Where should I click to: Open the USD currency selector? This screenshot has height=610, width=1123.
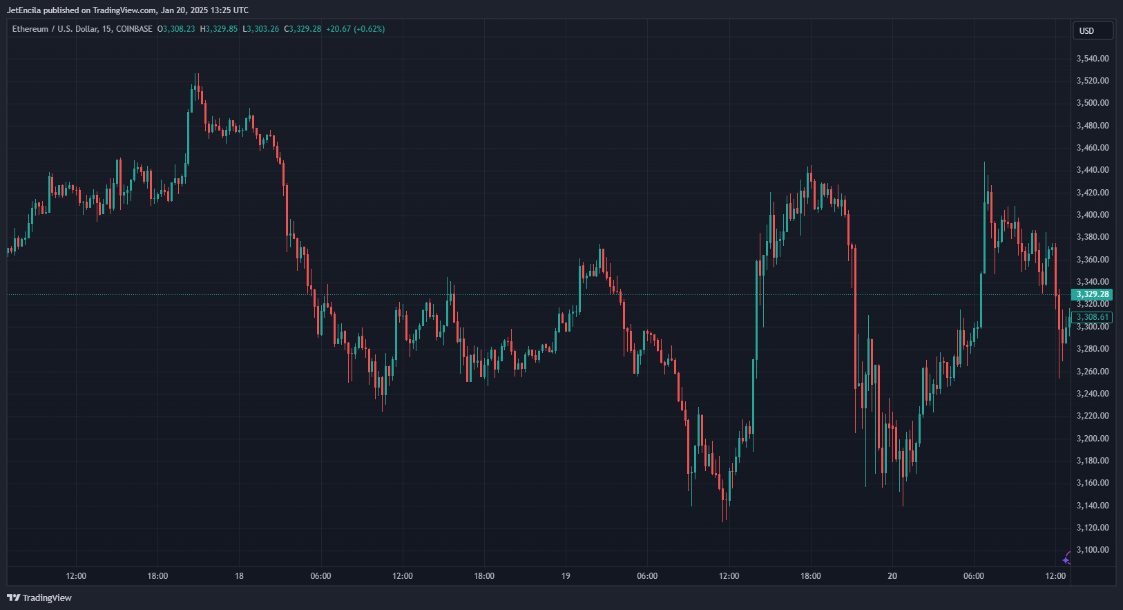1093,30
